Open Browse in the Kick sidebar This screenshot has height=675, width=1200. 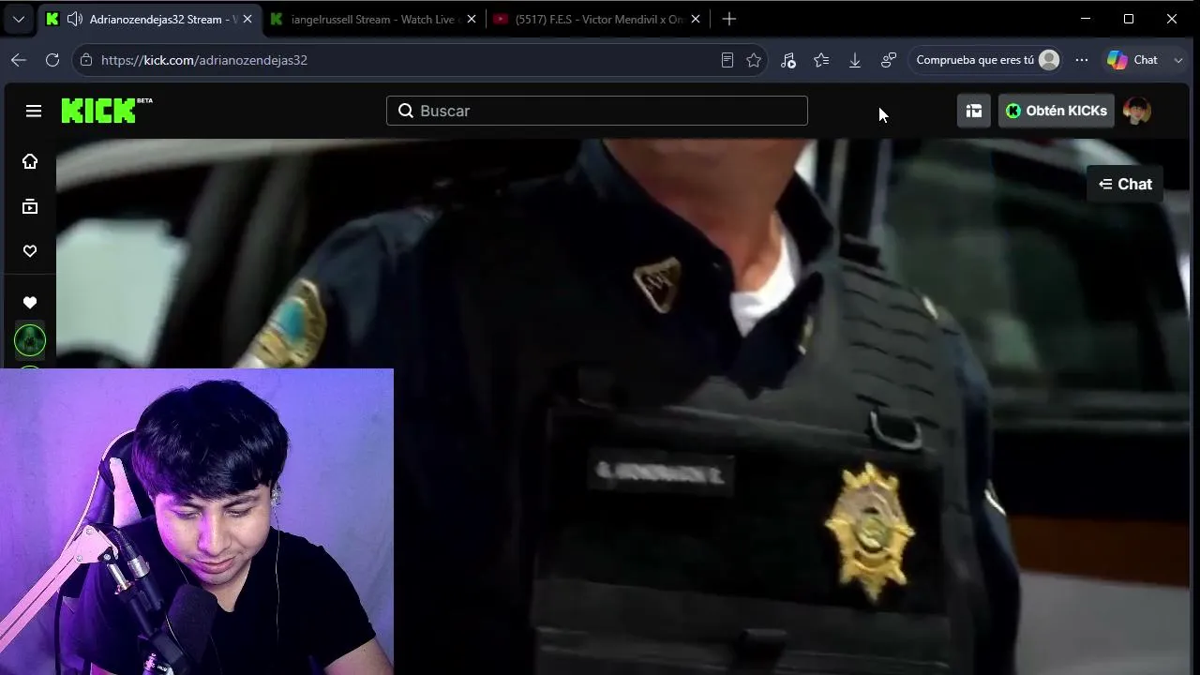click(30, 206)
